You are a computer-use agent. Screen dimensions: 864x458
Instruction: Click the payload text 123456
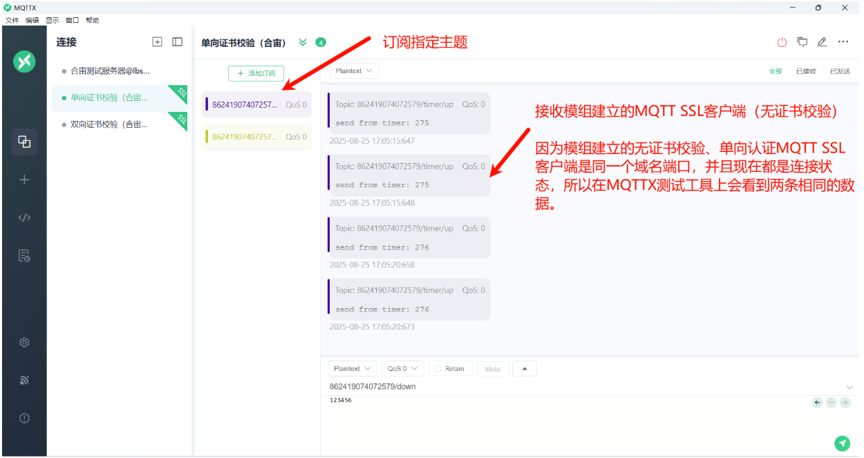pos(341,400)
